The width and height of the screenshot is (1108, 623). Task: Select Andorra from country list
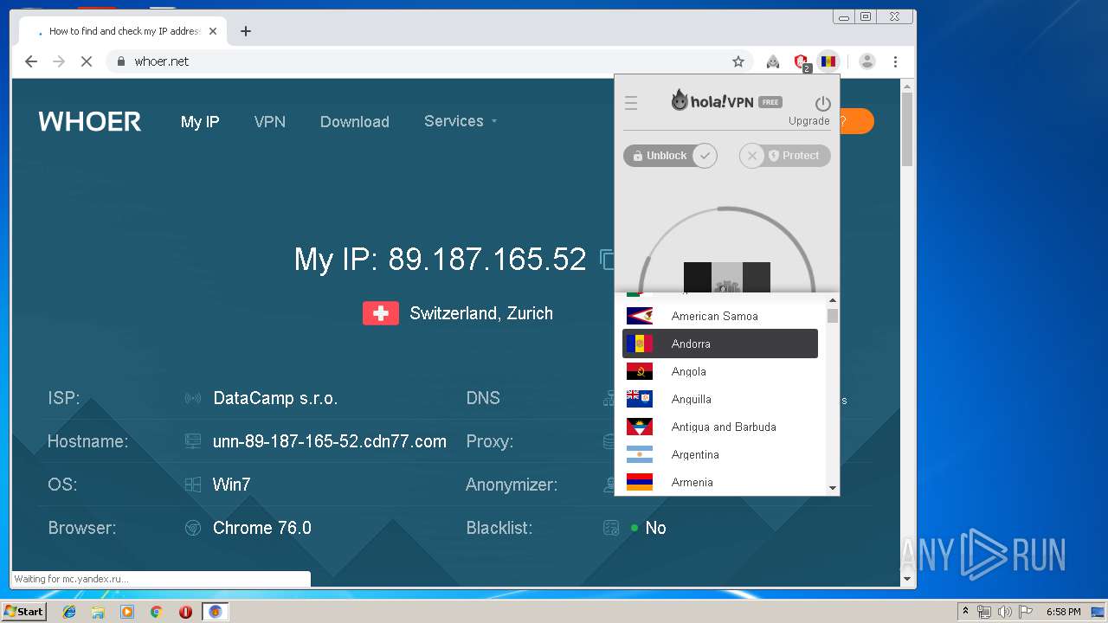click(720, 344)
